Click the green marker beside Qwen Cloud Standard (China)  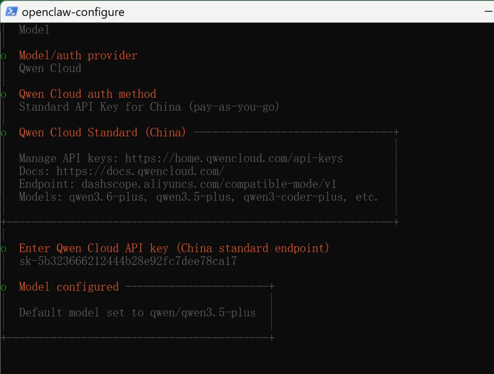tap(4, 134)
